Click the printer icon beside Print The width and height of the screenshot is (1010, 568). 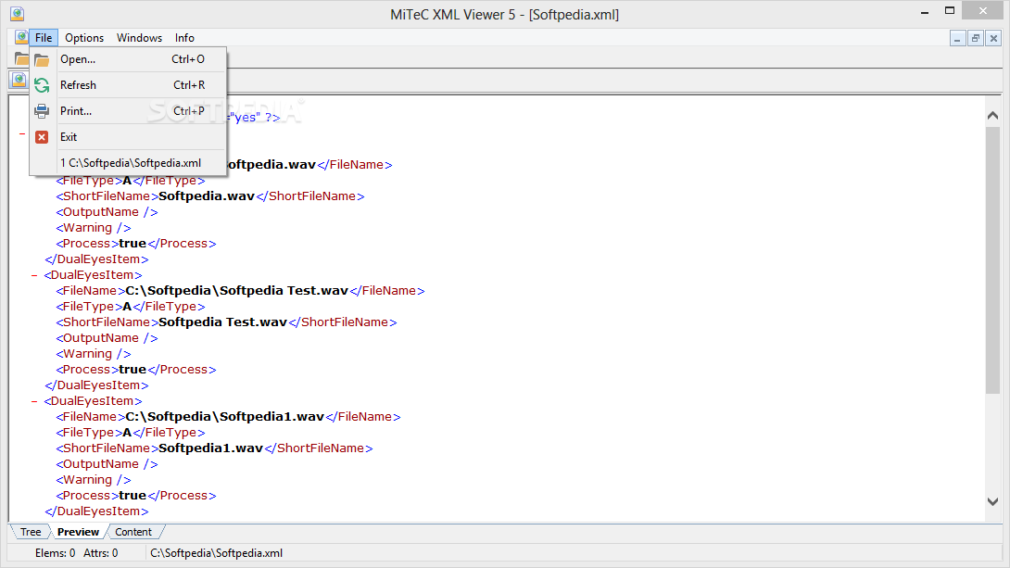click(x=42, y=111)
